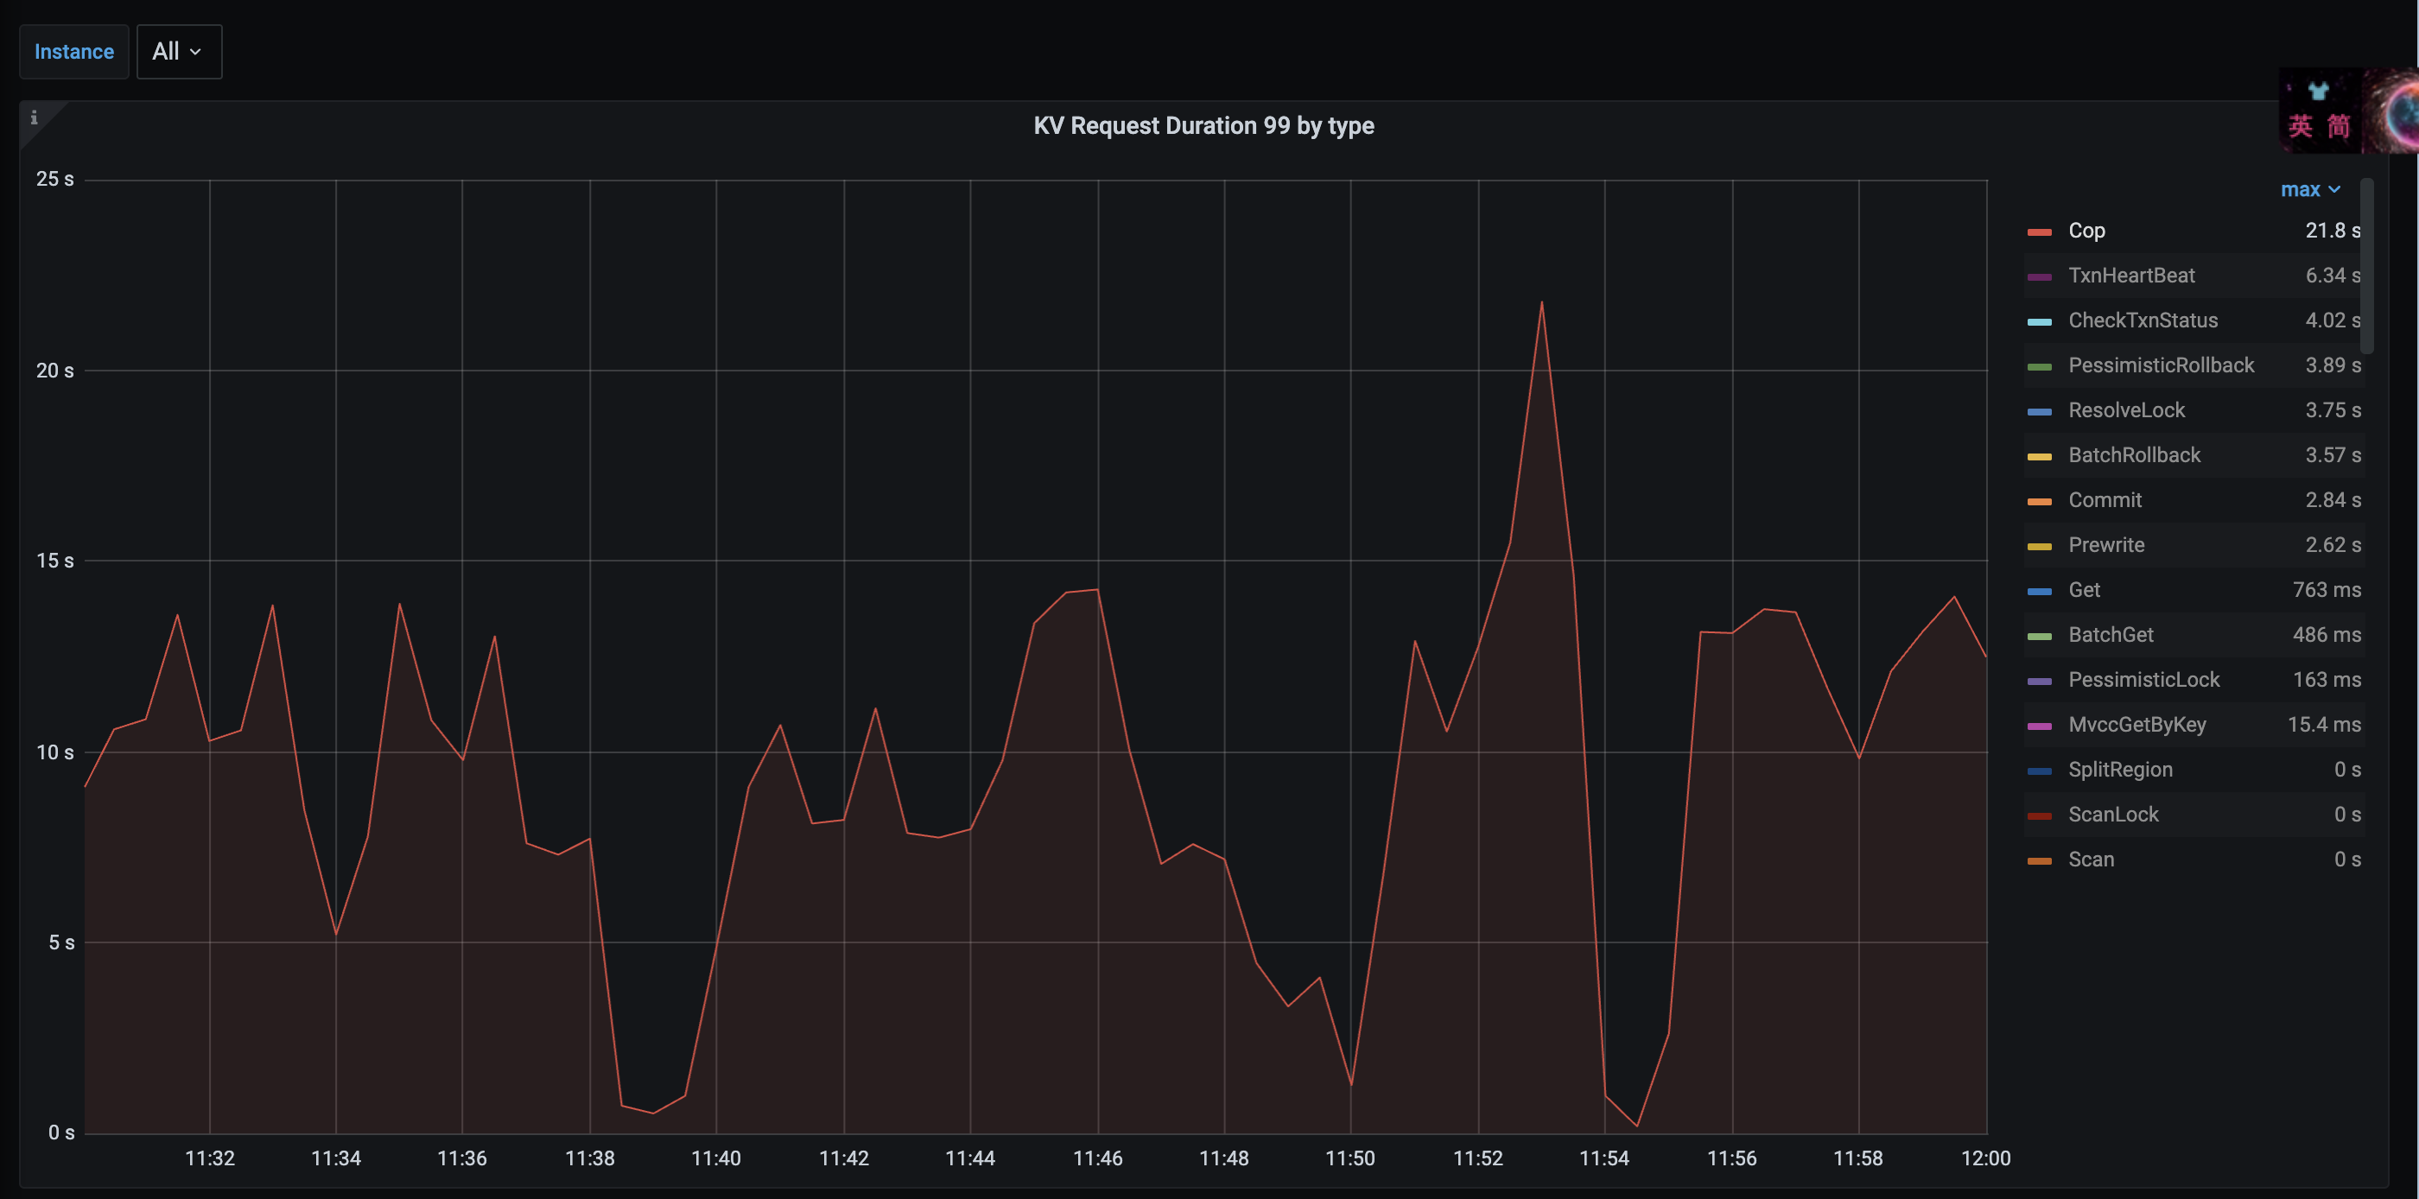Click the BatchRollback yellow color marker
This screenshot has width=2419, height=1199.
[x=2039, y=456]
